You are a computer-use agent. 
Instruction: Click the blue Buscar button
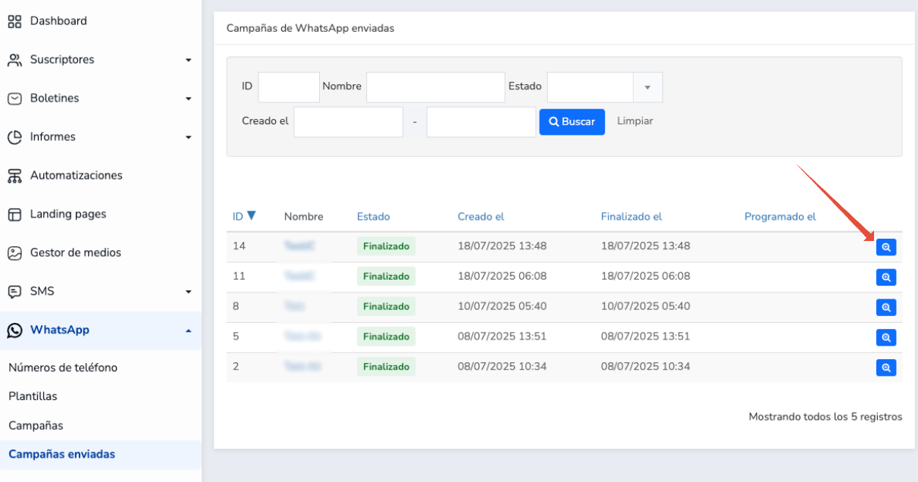click(x=572, y=122)
